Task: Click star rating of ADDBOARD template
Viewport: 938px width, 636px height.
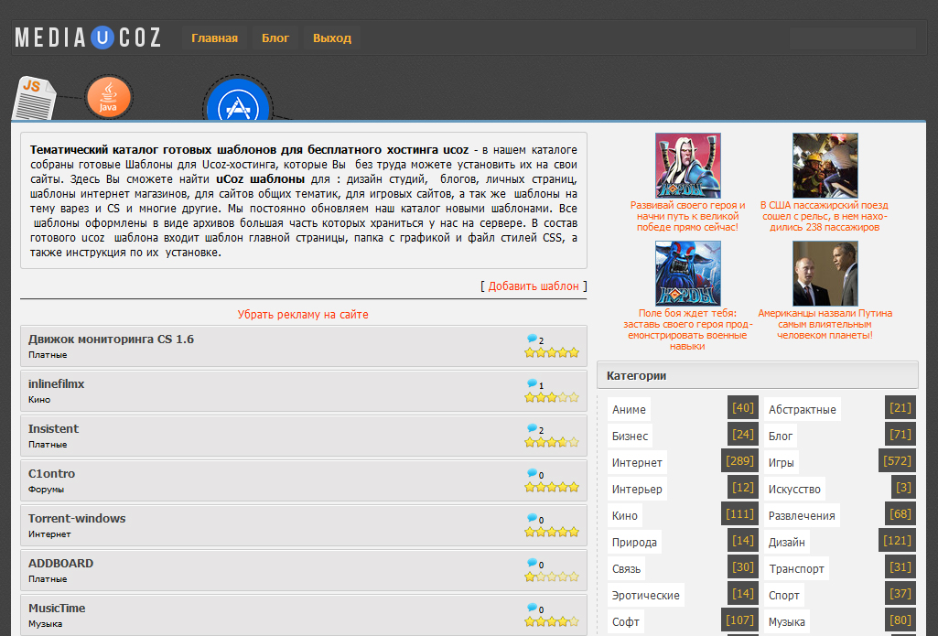Action: [551, 577]
